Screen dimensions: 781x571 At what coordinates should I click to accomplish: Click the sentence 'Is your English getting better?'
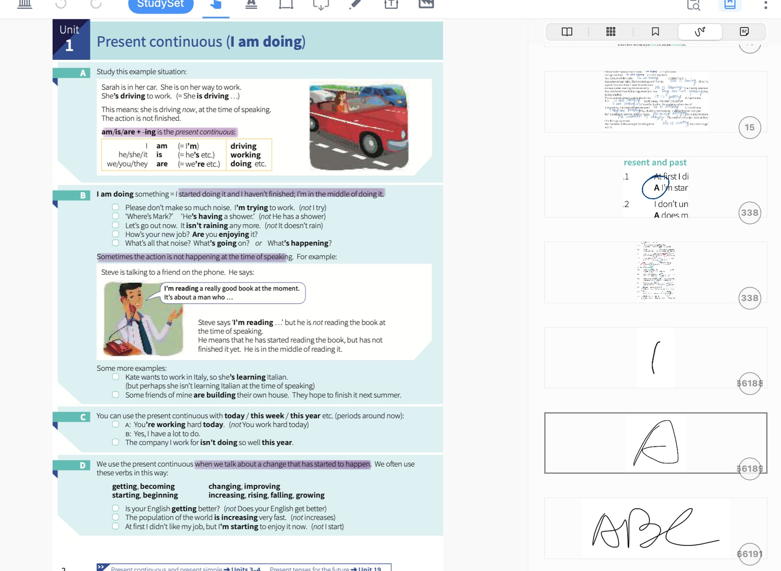coord(172,509)
